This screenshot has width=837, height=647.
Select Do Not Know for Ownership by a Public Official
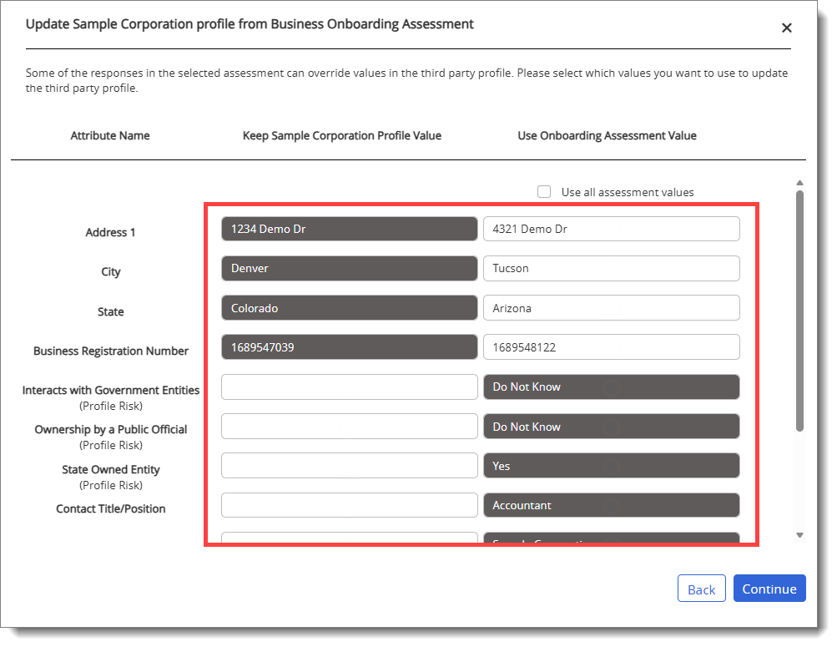click(x=611, y=427)
